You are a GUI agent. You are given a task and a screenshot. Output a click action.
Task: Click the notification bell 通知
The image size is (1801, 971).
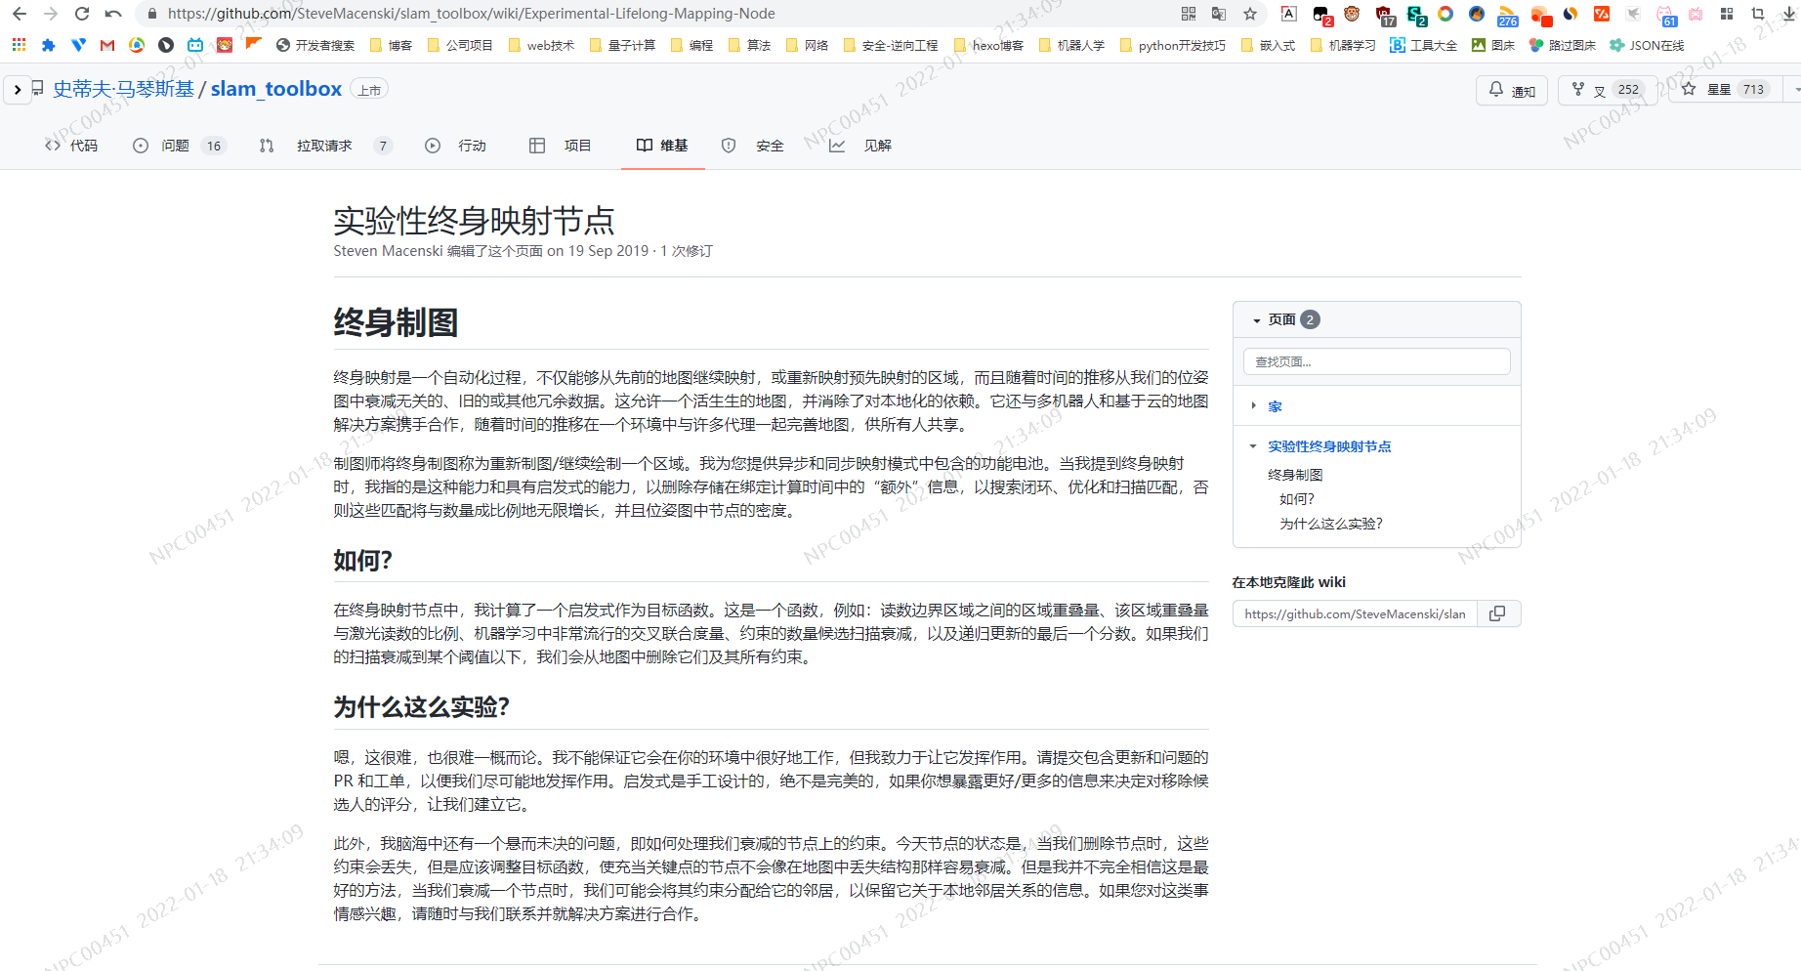(x=1512, y=90)
